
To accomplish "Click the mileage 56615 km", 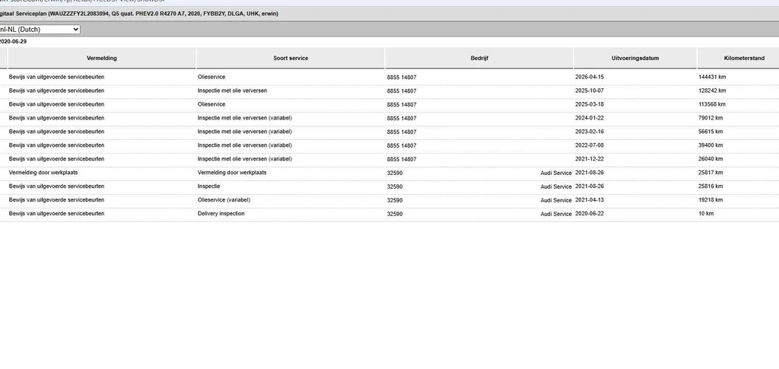I will click(711, 132).
